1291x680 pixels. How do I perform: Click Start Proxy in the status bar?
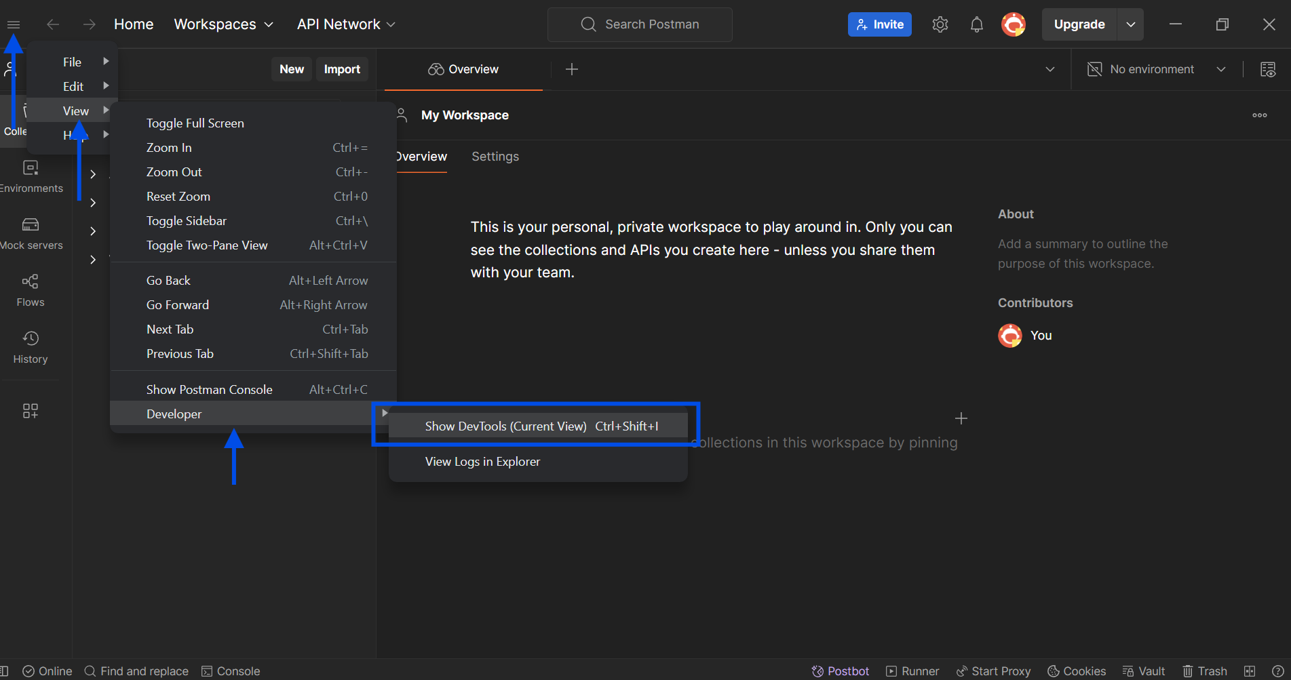coord(993,671)
